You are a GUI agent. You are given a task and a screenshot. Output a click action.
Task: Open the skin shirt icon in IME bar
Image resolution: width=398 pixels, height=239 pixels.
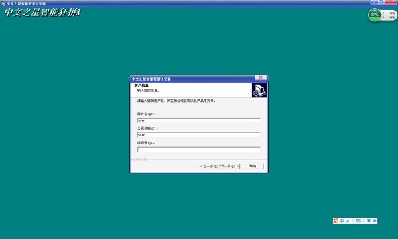369,220
